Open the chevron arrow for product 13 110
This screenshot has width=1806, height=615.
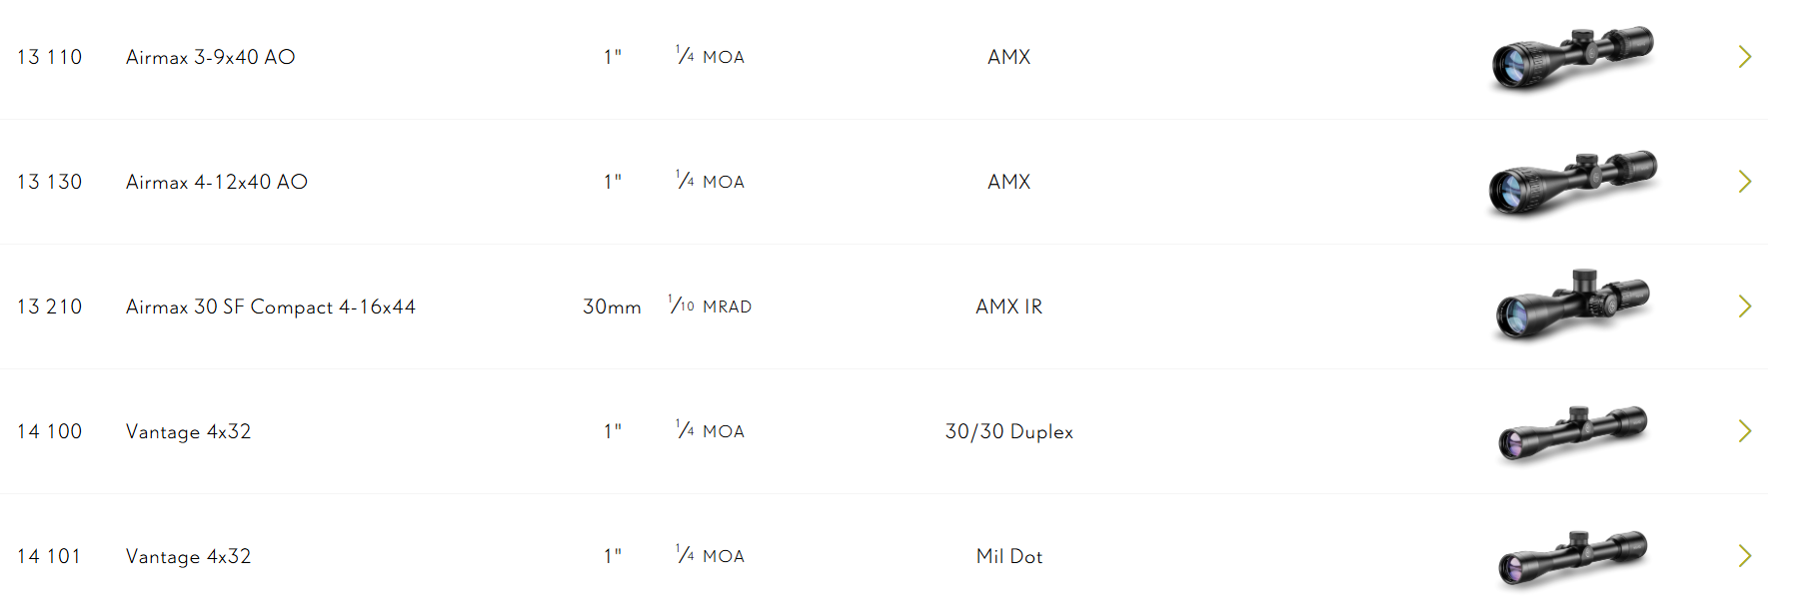pos(1745,57)
